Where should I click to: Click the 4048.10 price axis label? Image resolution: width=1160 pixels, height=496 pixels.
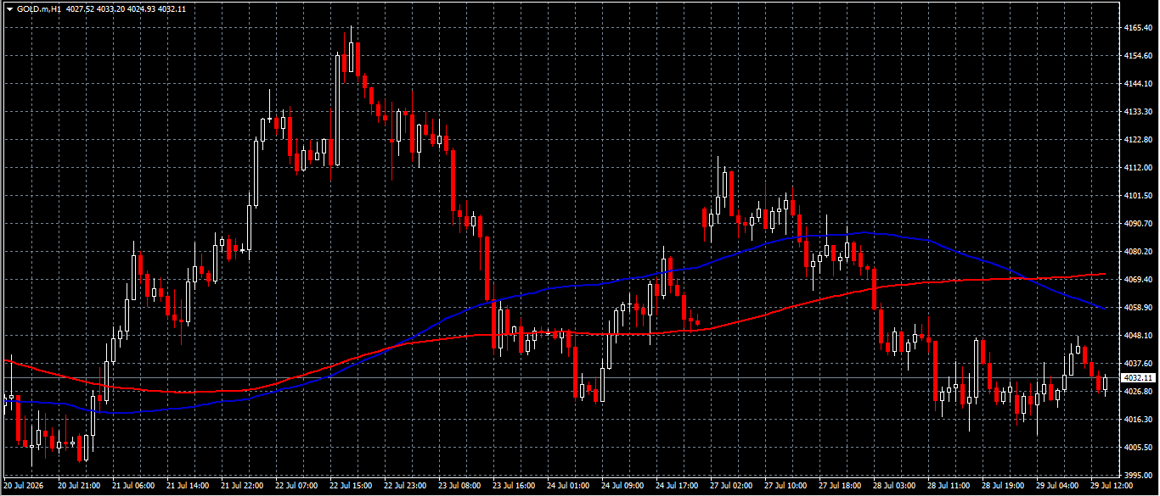1136,336
